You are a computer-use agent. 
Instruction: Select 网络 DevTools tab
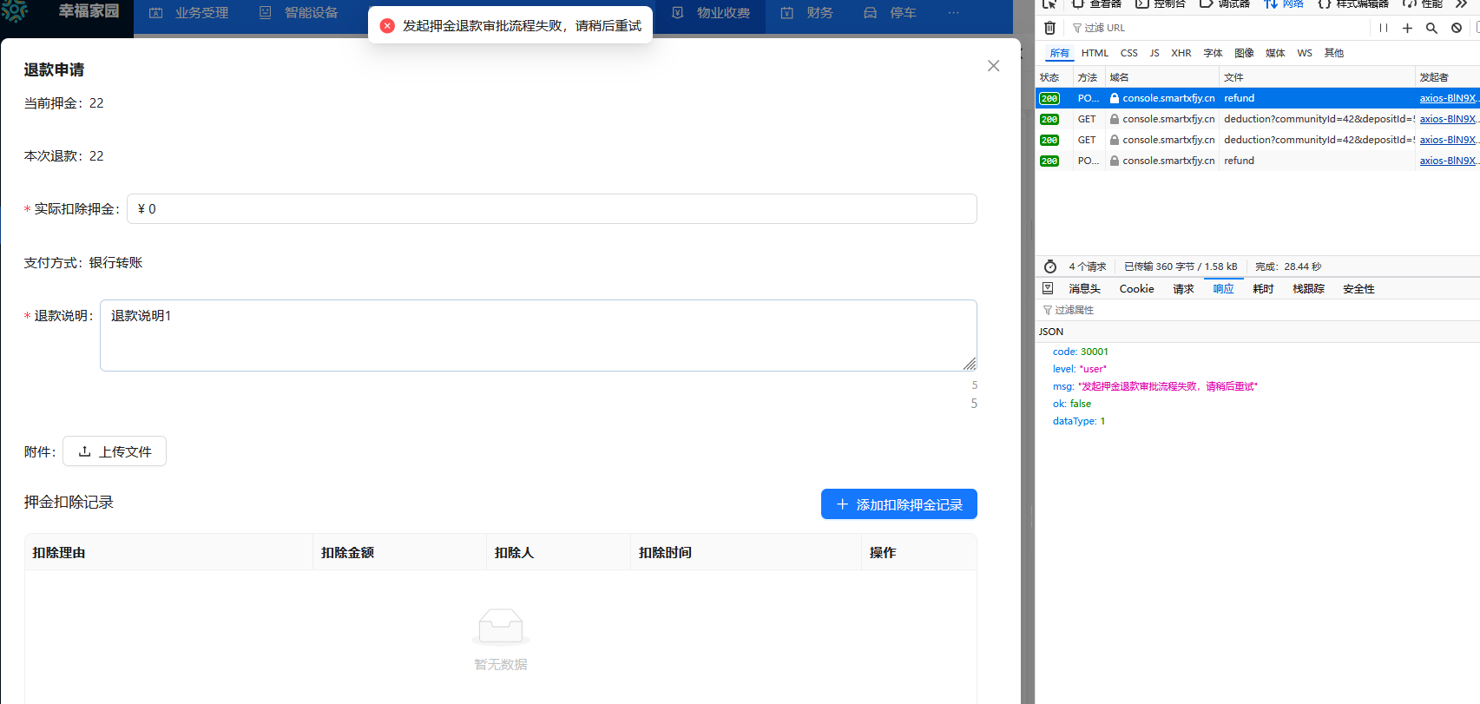1284,3
